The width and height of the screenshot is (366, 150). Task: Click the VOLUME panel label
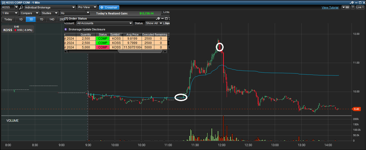click(12, 121)
